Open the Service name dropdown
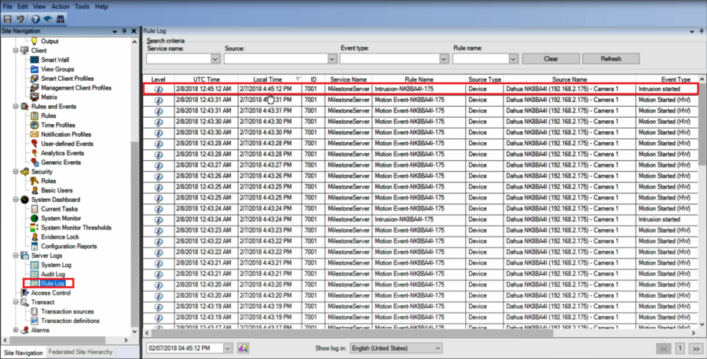The image size is (707, 359). (215, 59)
